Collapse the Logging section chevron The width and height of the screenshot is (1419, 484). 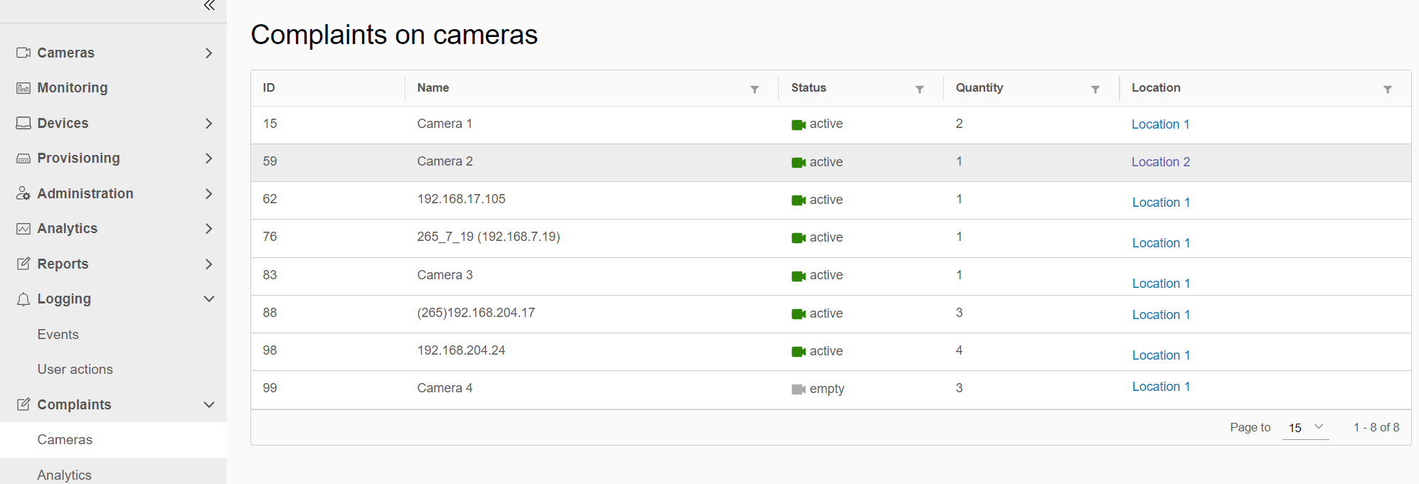pos(208,299)
